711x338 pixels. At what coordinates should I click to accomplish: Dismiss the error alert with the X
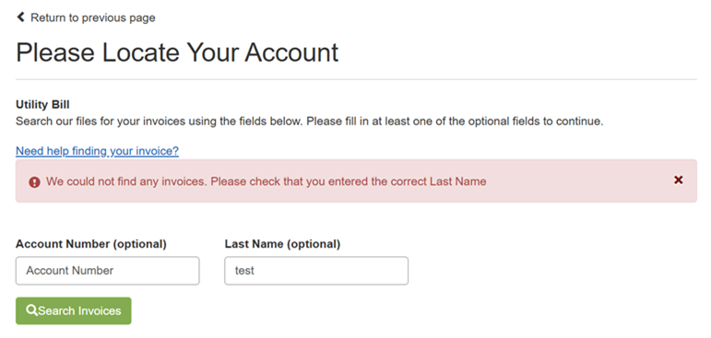[679, 180]
